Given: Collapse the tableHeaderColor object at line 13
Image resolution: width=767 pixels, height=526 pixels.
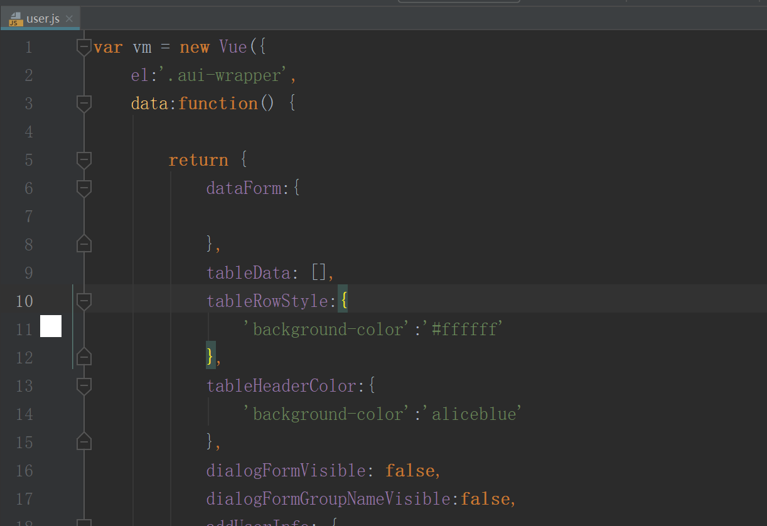Looking at the screenshot, I should coord(83,385).
